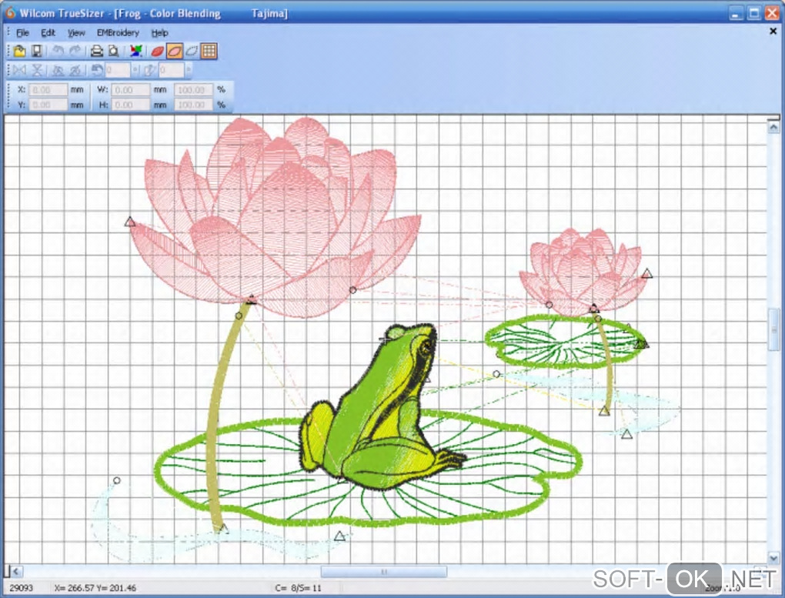785x598 pixels.
Task: Click the horizontal scrollbar thumb
Action: pos(383,572)
